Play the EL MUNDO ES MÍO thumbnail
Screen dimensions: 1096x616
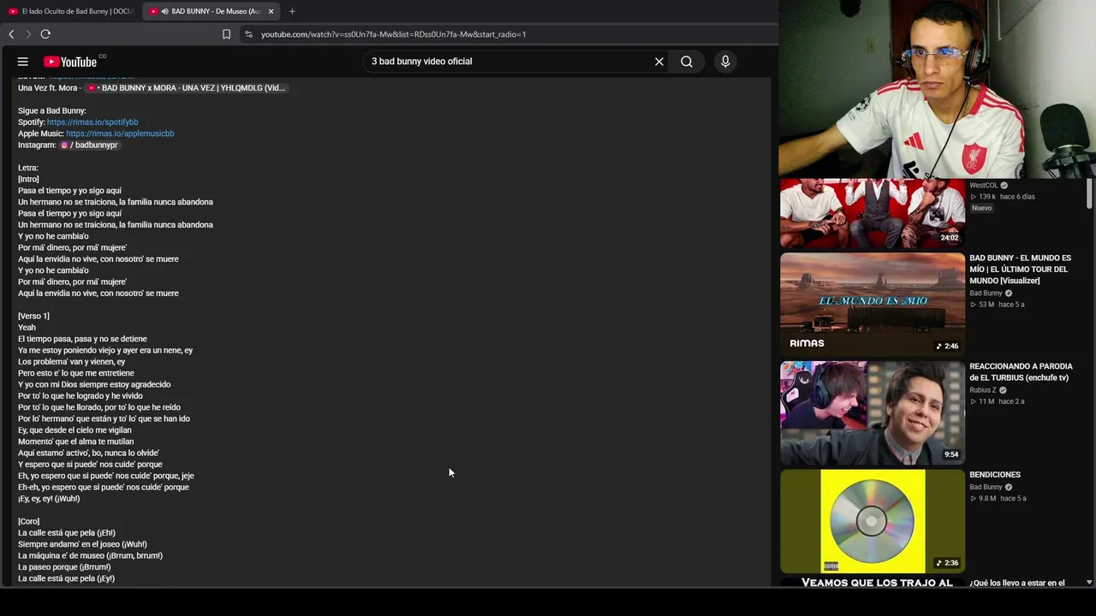pyautogui.click(x=873, y=304)
